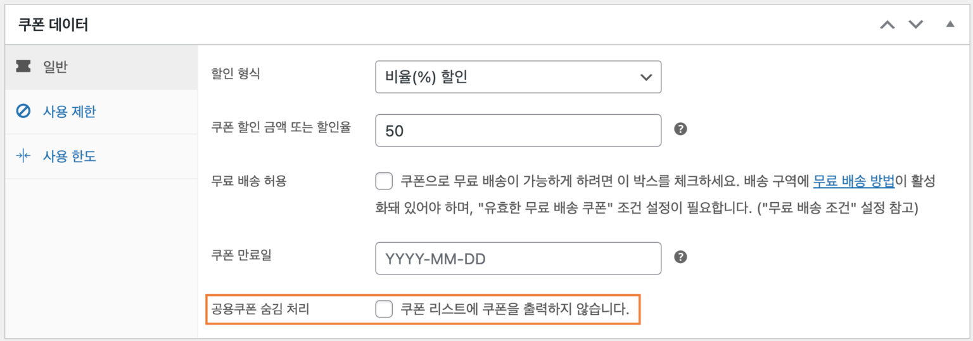Select the 사용 한도 tab
Image resolution: width=973 pixels, height=341 pixels.
click(x=69, y=156)
